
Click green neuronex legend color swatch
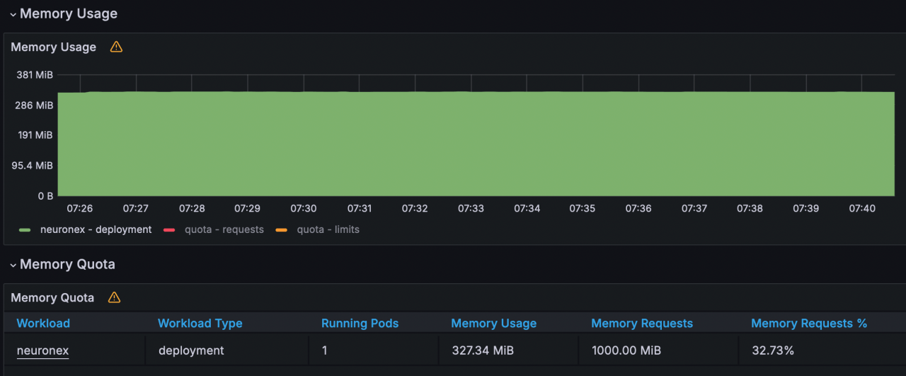coord(25,230)
